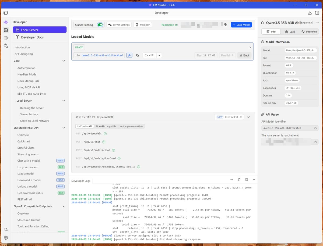Open My Models library sidebar icon
323x246 pixels.
pyautogui.click(x=6, y=38)
